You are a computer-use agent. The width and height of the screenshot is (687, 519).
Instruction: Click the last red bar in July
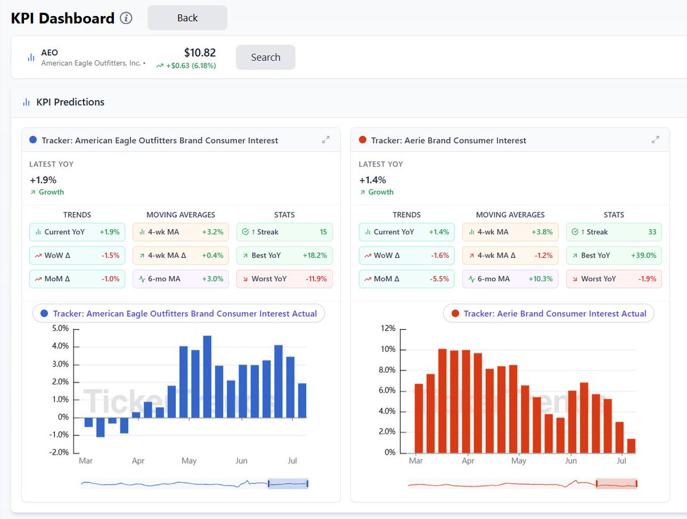[x=631, y=446]
